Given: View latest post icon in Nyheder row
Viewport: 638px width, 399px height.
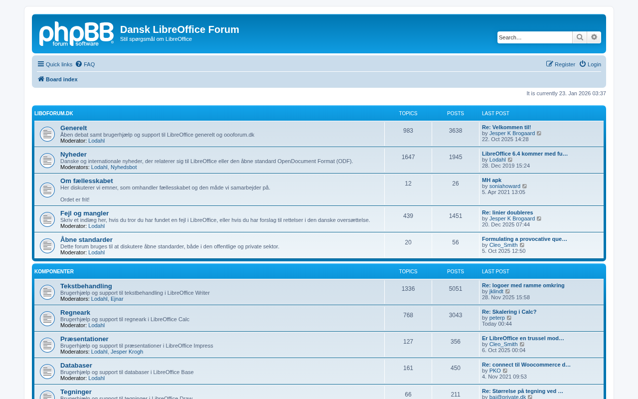Looking at the screenshot, I should [x=510, y=160].
